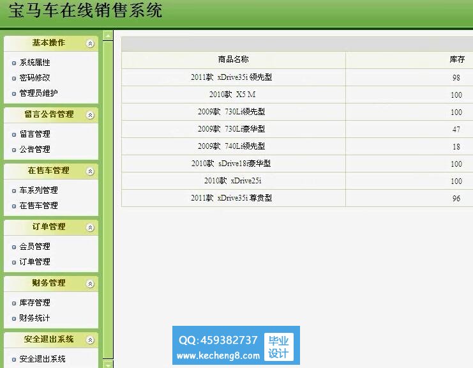This screenshot has width=473, height=368.
Task: Click the 库存 column header
Action: pos(456,59)
